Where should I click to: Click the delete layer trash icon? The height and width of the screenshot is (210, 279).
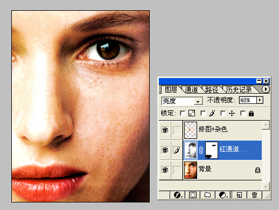click(x=254, y=195)
